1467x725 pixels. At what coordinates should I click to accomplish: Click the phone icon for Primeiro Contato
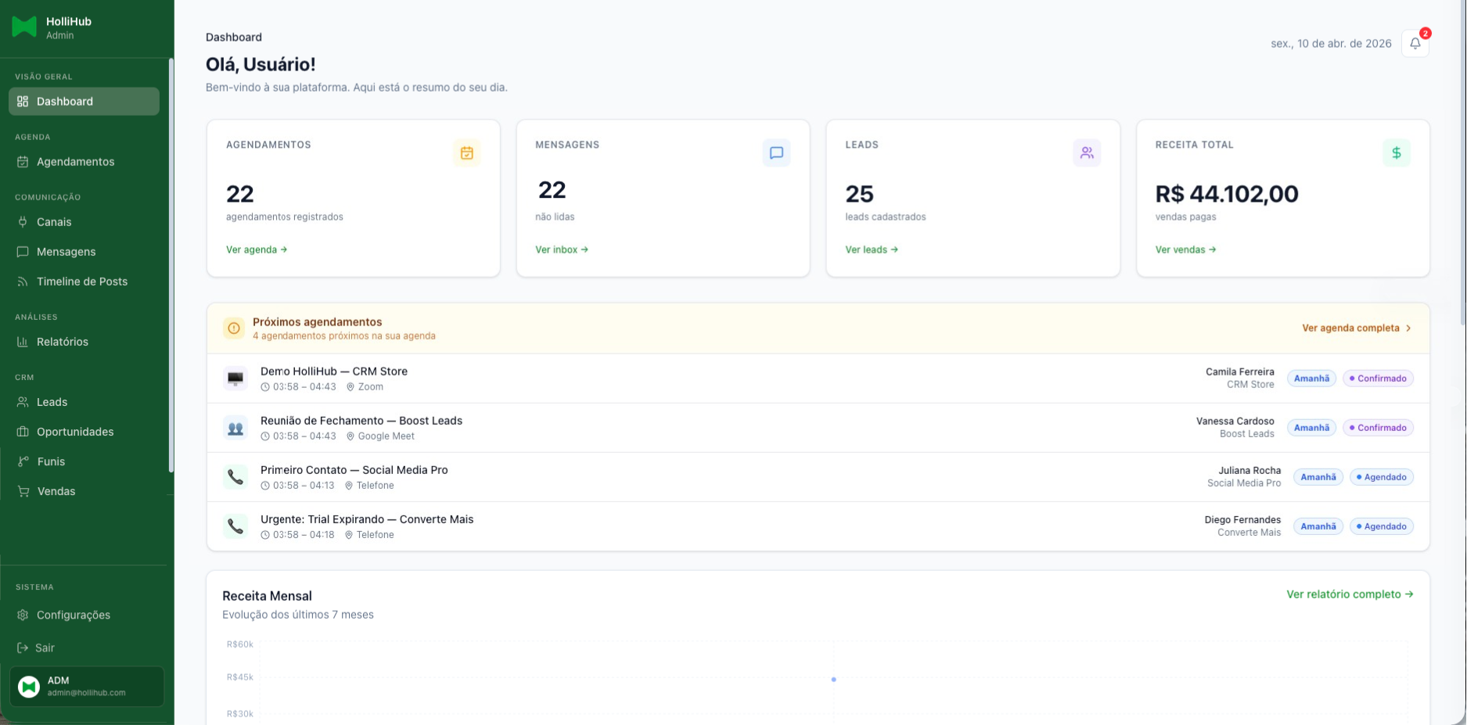click(236, 477)
